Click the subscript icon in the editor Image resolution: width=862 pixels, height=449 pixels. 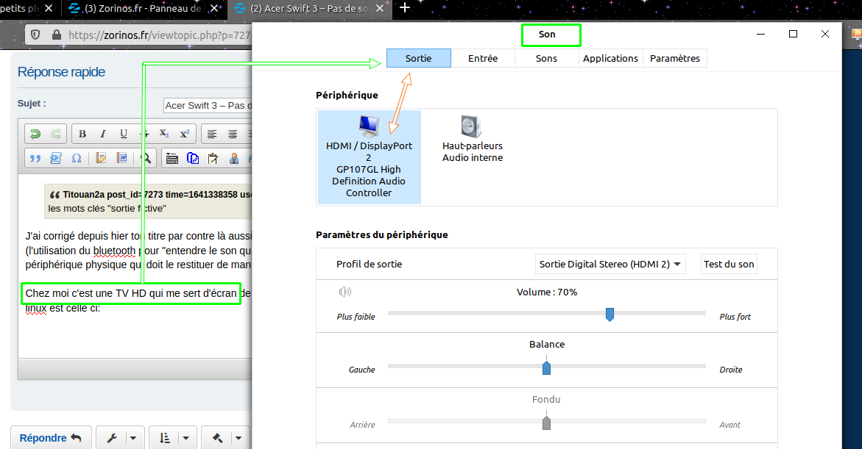point(164,134)
